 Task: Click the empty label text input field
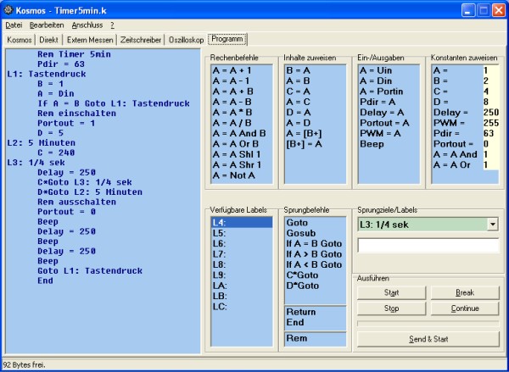(x=427, y=246)
